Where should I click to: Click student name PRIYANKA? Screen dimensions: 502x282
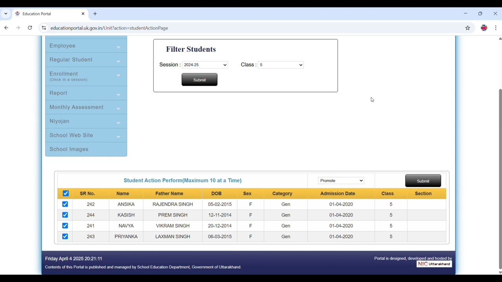[x=126, y=237]
